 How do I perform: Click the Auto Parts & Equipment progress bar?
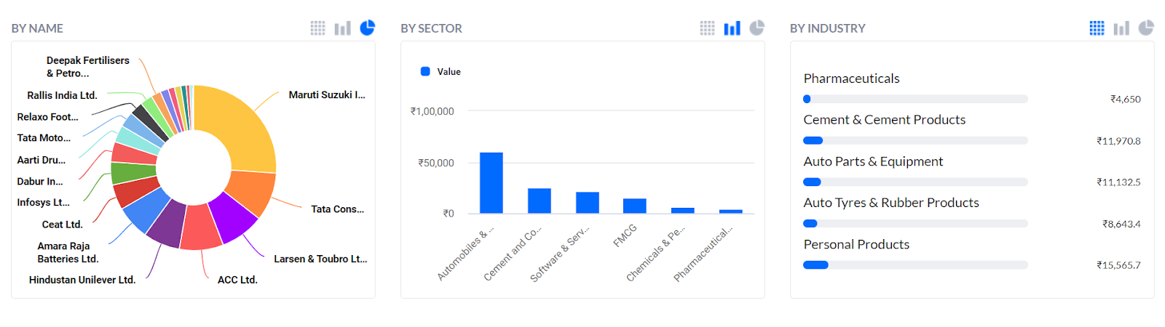[915, 182]
